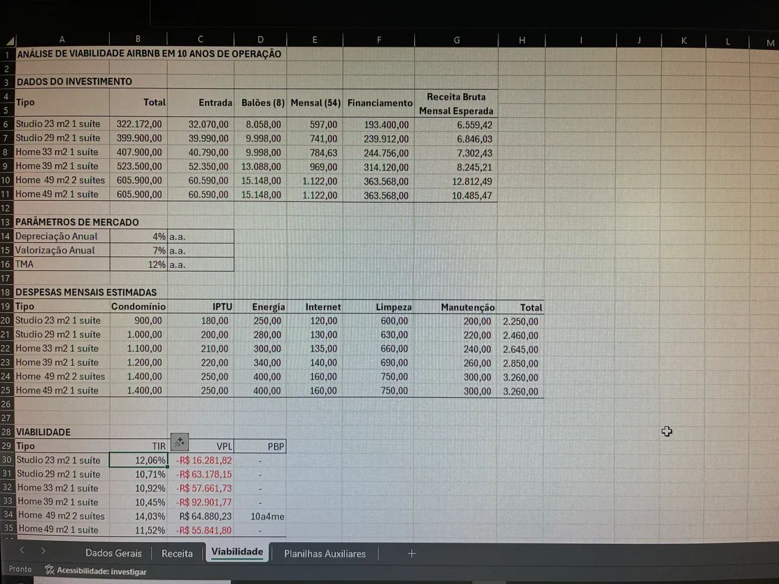Image resolution: width=779 pixels, height=584 pixels.
Task: Select column E header
Action: [x=315, y=40]
